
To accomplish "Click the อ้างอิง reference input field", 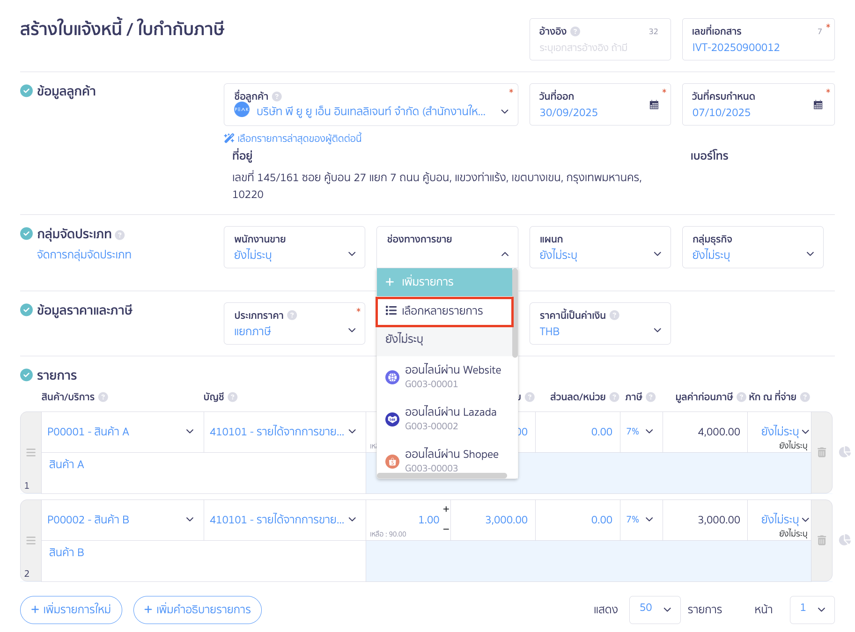I will click(x=600, y=47).
